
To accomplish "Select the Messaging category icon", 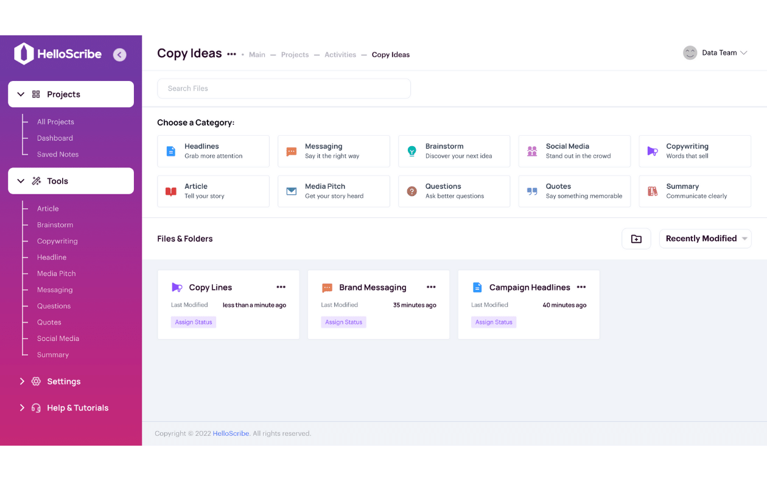I will 291,150.
